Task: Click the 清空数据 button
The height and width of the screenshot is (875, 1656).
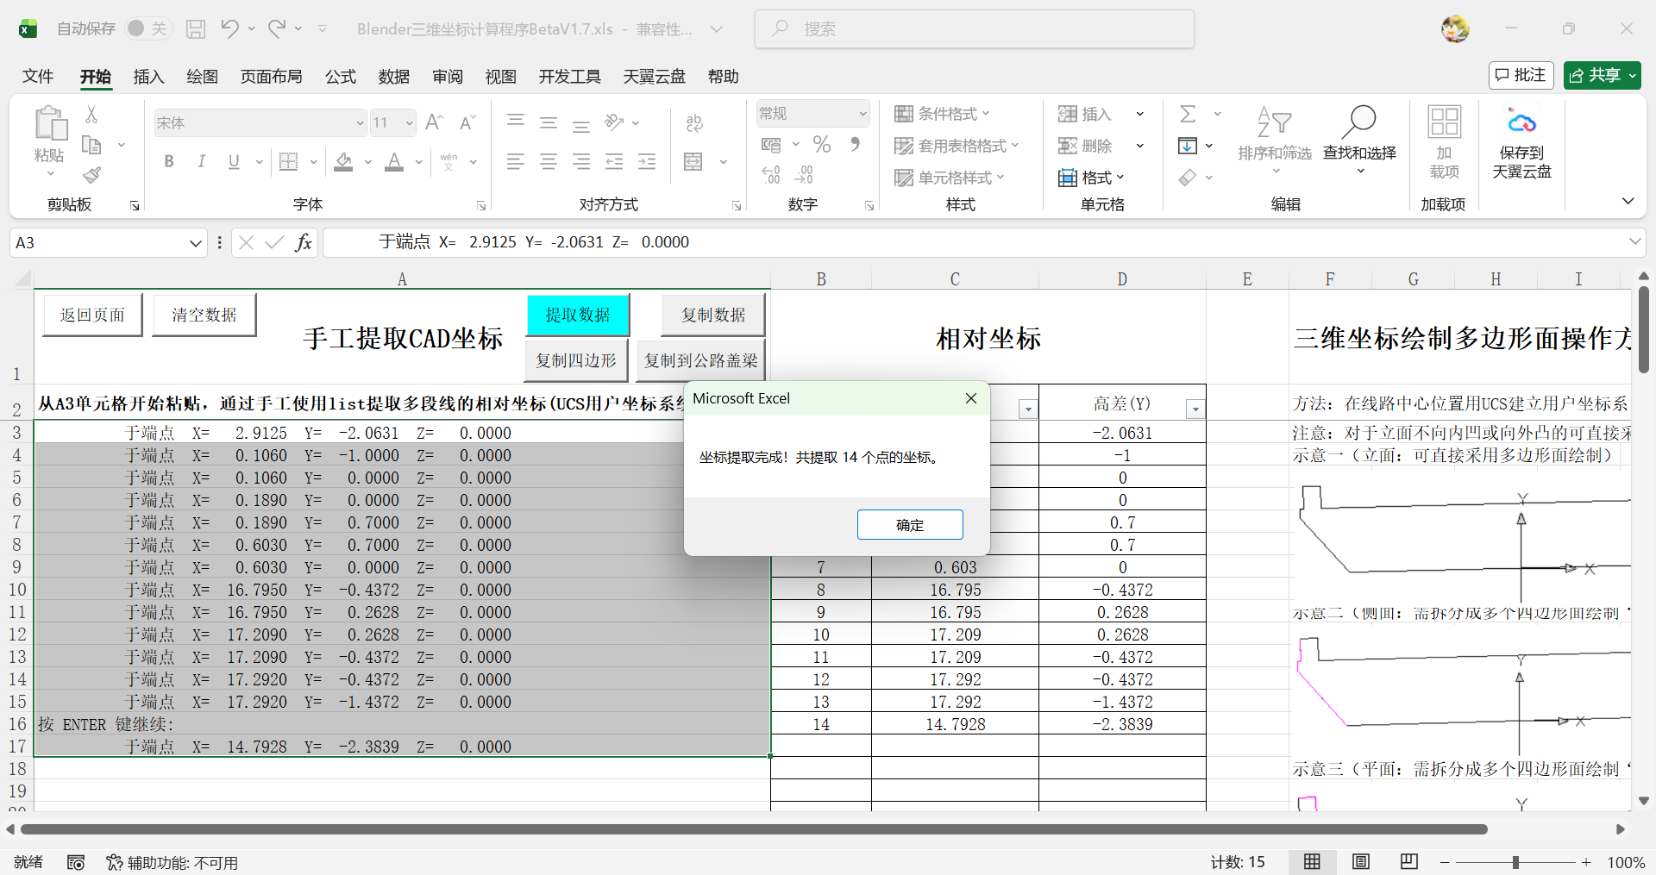Action: 204,315
